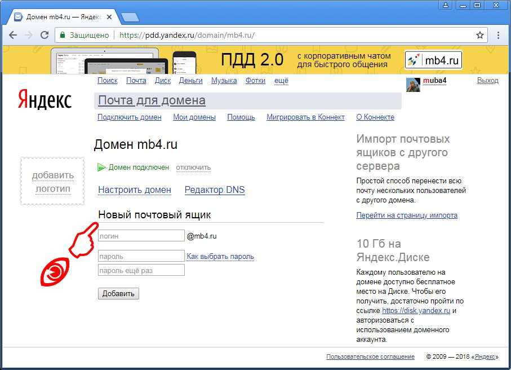This screenshot has height=370, width=511.
Task: Click Мигрировать в Коннект
Action: 305,117
